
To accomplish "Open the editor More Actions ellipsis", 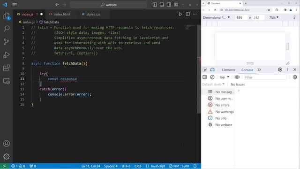I will tap(195, 14).
